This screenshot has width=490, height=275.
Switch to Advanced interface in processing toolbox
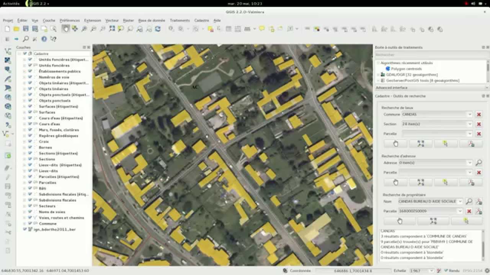coord(431,88)
